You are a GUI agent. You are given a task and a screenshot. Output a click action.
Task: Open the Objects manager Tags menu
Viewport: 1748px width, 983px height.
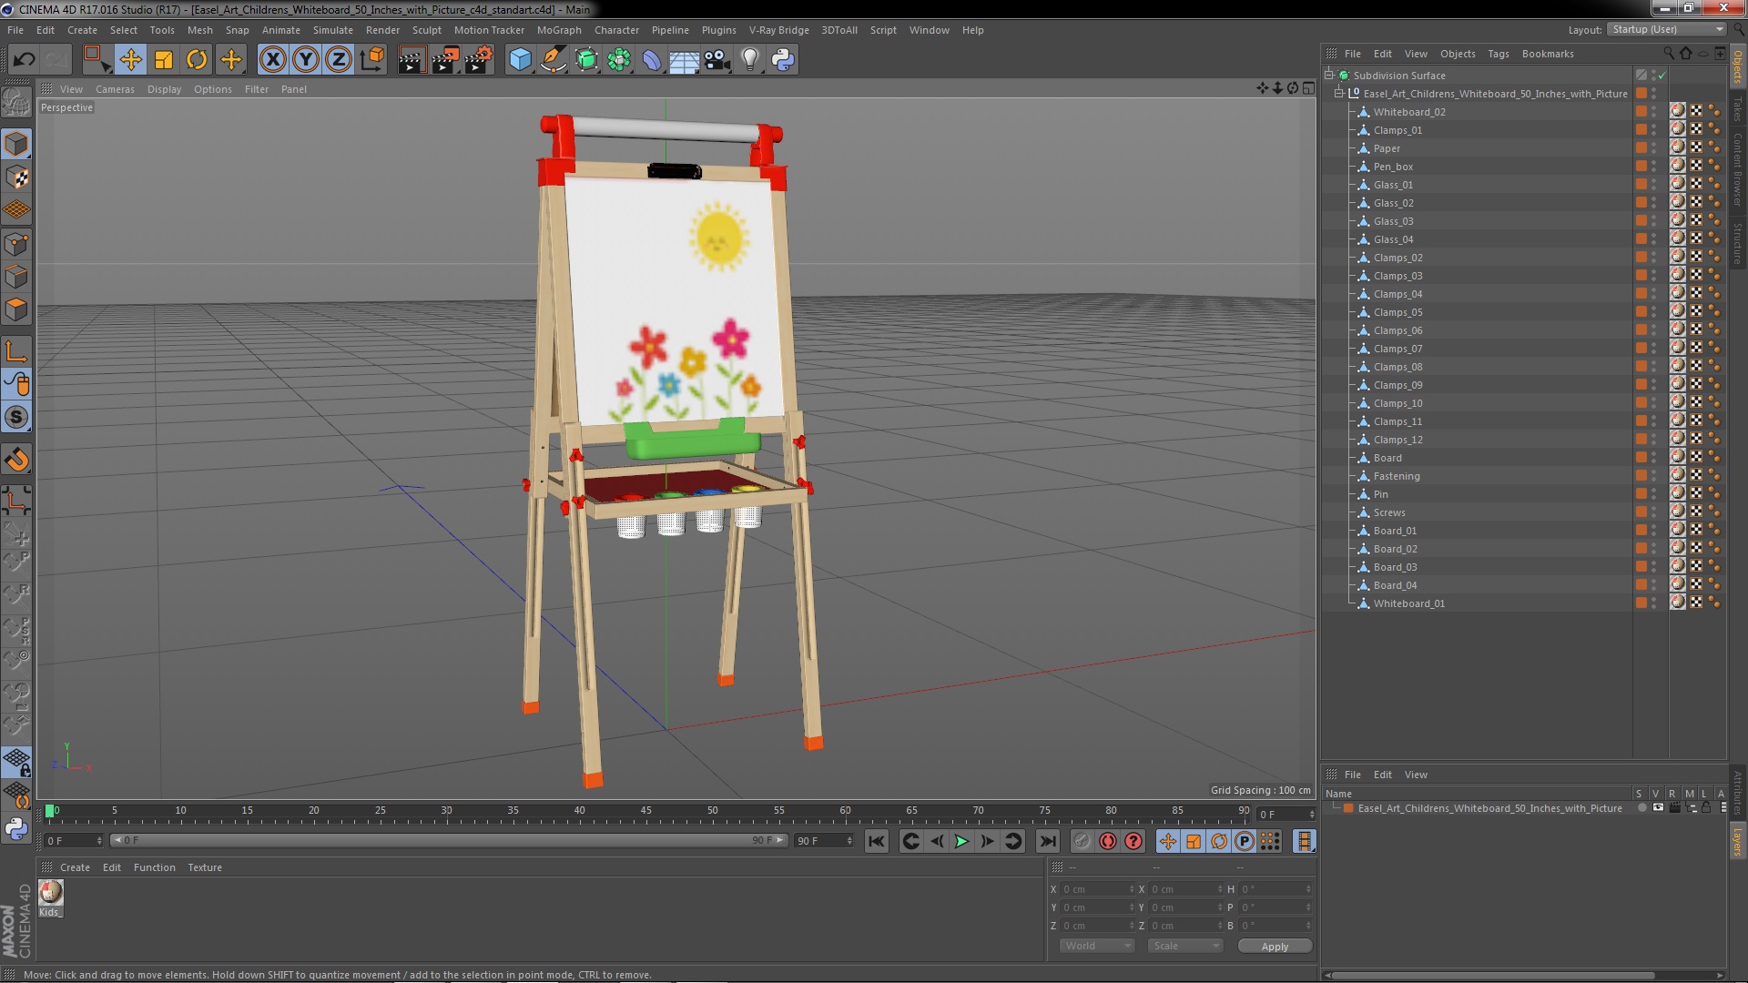(1498, 54)
